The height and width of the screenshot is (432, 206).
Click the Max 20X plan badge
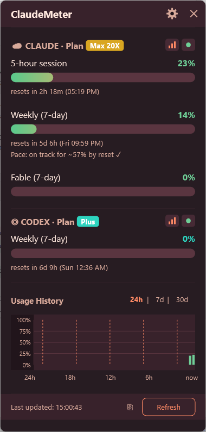105,46
